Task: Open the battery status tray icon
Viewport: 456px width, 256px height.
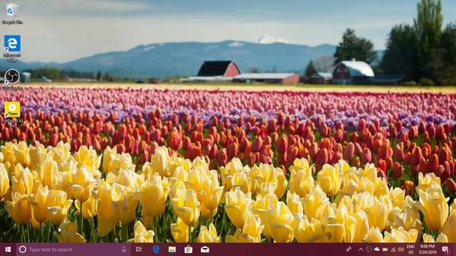Action: tap(385, 250)
